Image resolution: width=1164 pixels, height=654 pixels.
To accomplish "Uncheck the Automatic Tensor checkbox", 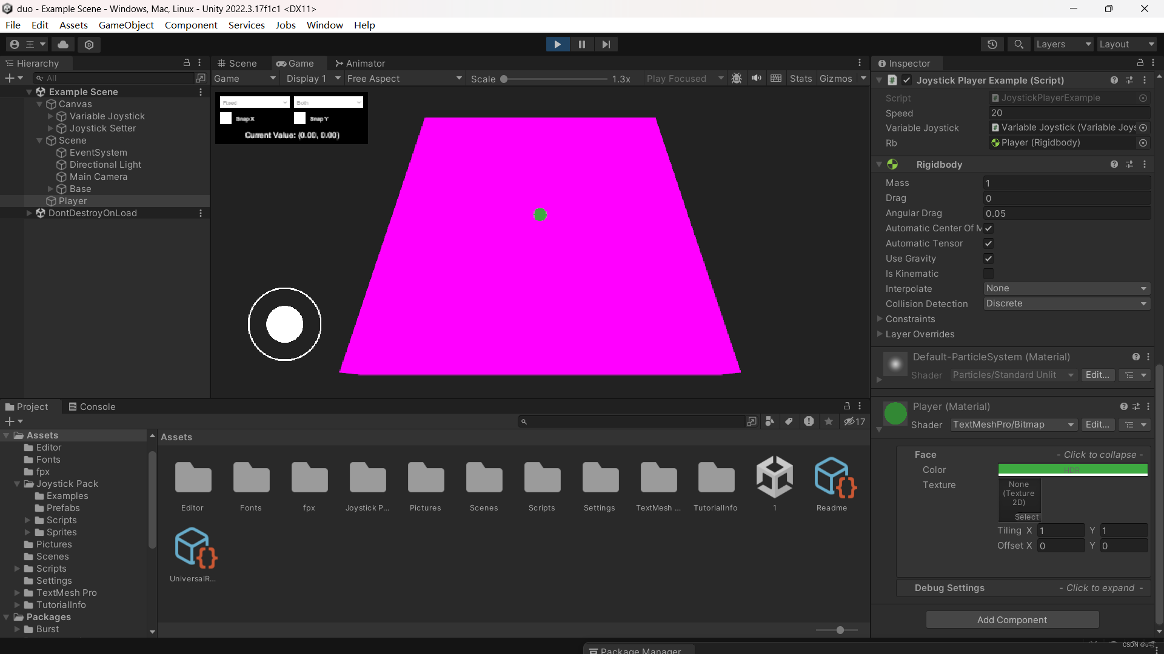I will pos(988,243).
